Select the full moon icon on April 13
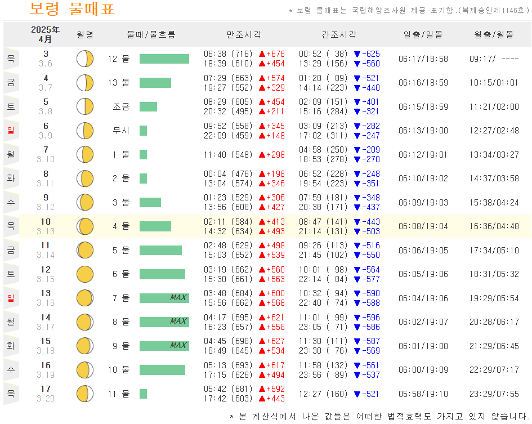Viewport: 532px width, 424px height. click(84, 298)
